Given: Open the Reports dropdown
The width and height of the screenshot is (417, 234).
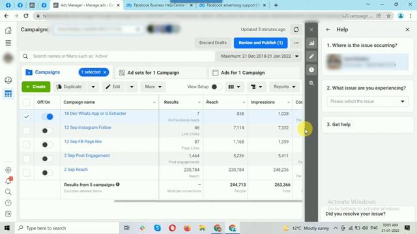Looking at the screenshot, I should tap(284, 86).
